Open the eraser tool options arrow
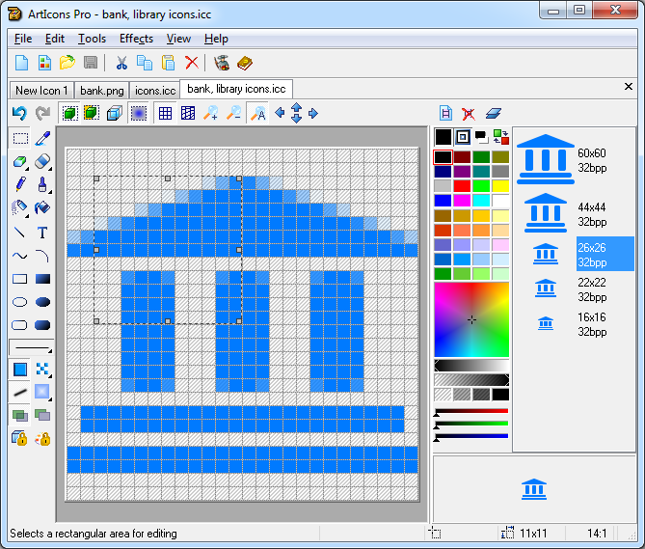 50,169
